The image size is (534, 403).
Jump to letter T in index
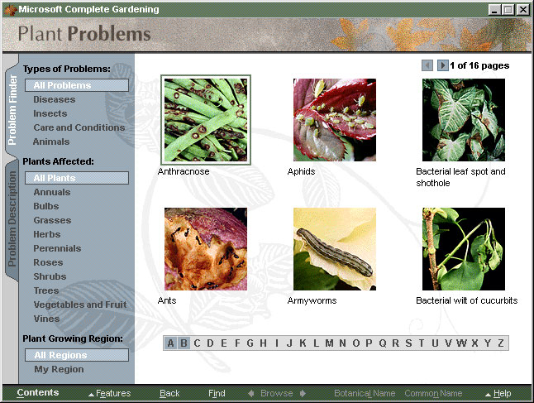[422, 343]
